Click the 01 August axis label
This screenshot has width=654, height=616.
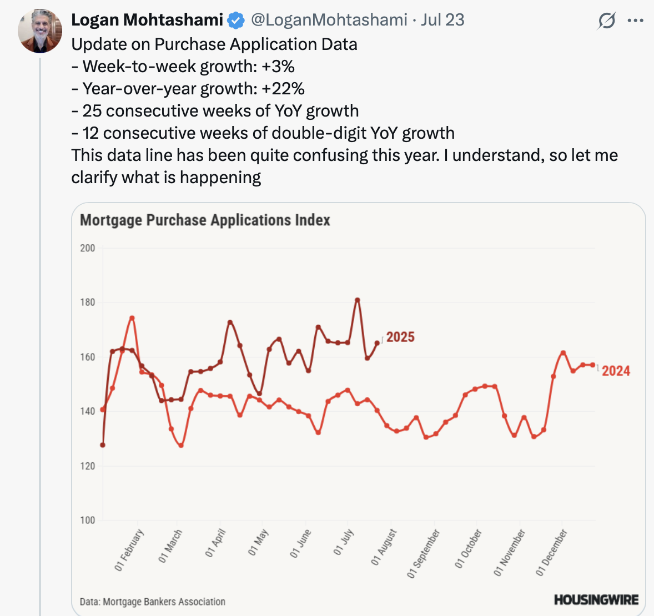(384, 547)
